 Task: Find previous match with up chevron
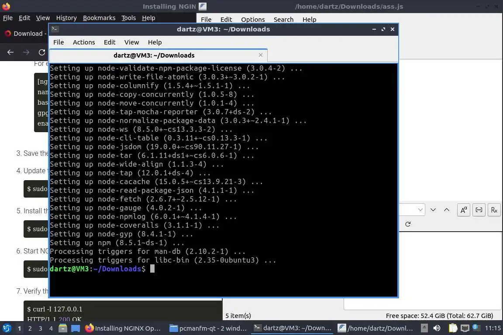(447, 210)
